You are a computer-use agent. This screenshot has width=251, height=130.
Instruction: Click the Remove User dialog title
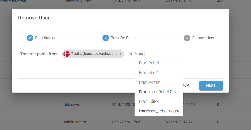(x=34, y=18)
